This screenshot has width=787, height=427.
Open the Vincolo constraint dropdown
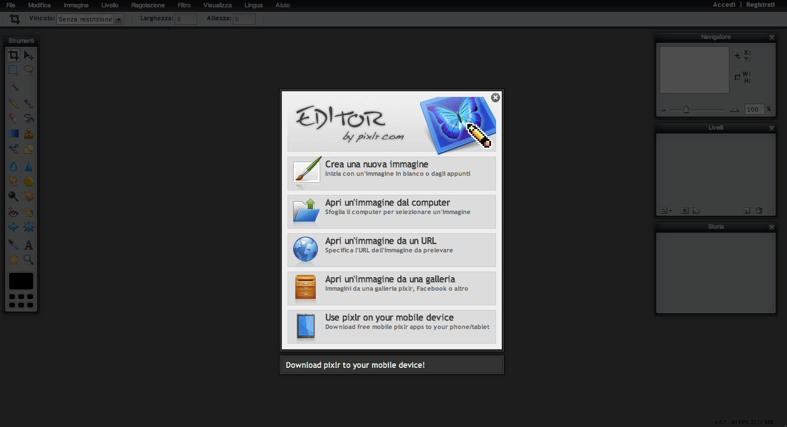[x=90, y=19]
